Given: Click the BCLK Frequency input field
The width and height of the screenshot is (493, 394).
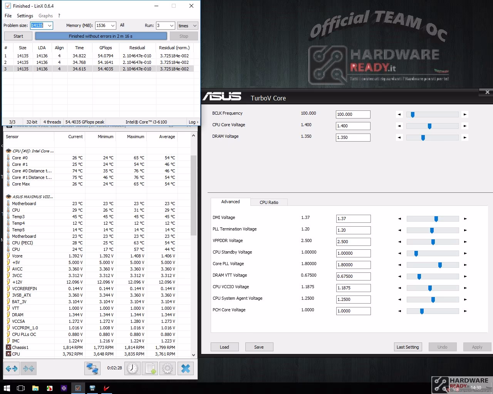Looking at the screenshot, I should click(x=353, y=114).
